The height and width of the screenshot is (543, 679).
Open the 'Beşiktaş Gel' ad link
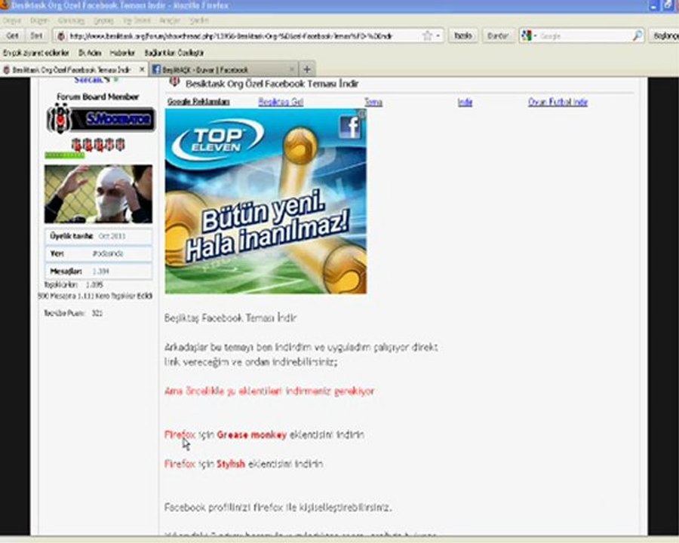click(281, 102)
